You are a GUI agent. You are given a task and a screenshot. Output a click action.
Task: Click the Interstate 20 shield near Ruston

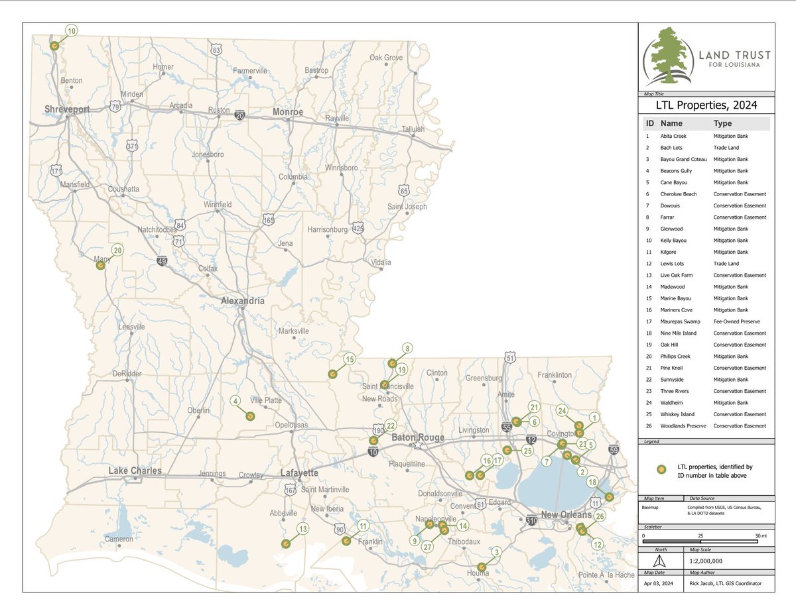coord(239,115)
